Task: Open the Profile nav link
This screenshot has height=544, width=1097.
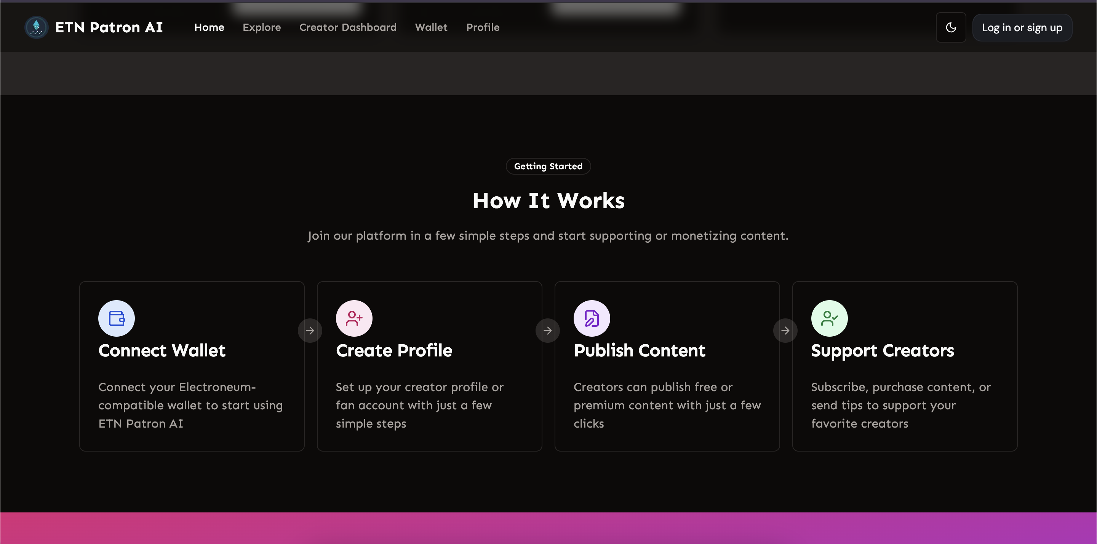Action: pyautogui.click(x=483, y=27)
